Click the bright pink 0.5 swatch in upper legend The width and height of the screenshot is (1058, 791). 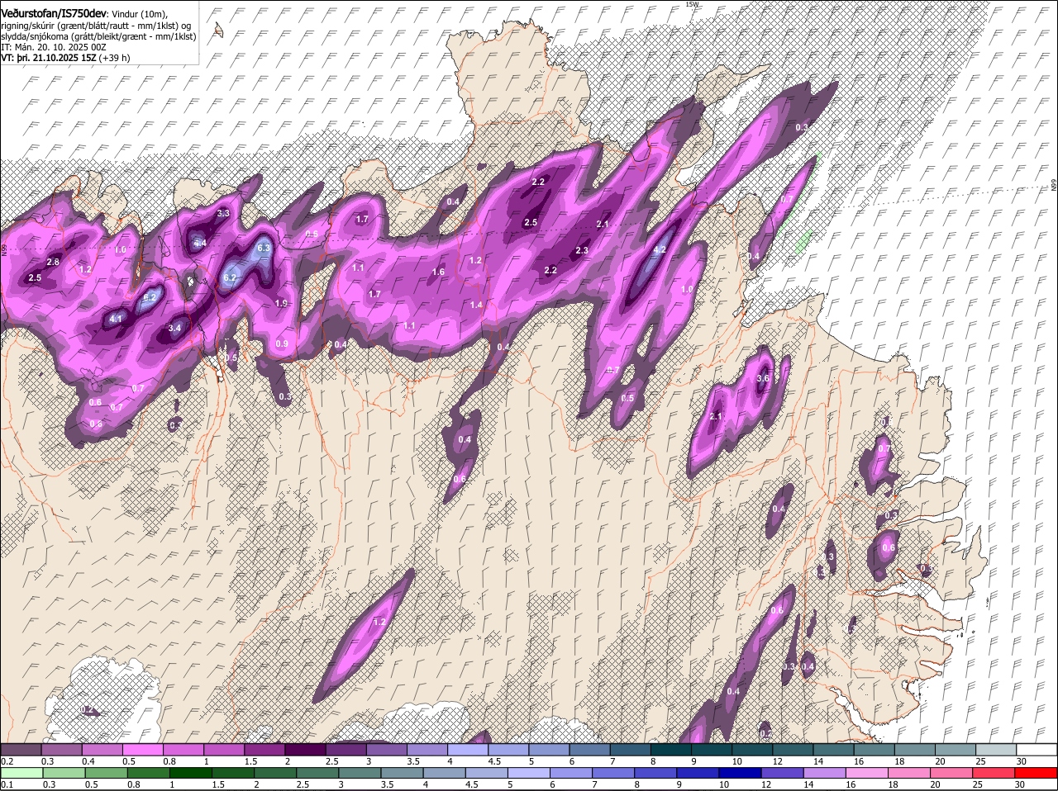tap(142, 749)
